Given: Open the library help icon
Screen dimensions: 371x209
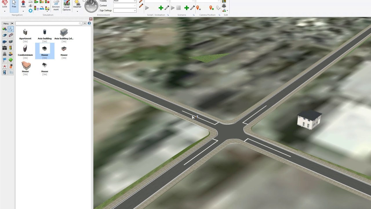Looking at the screenshot, I should (89, 23).
